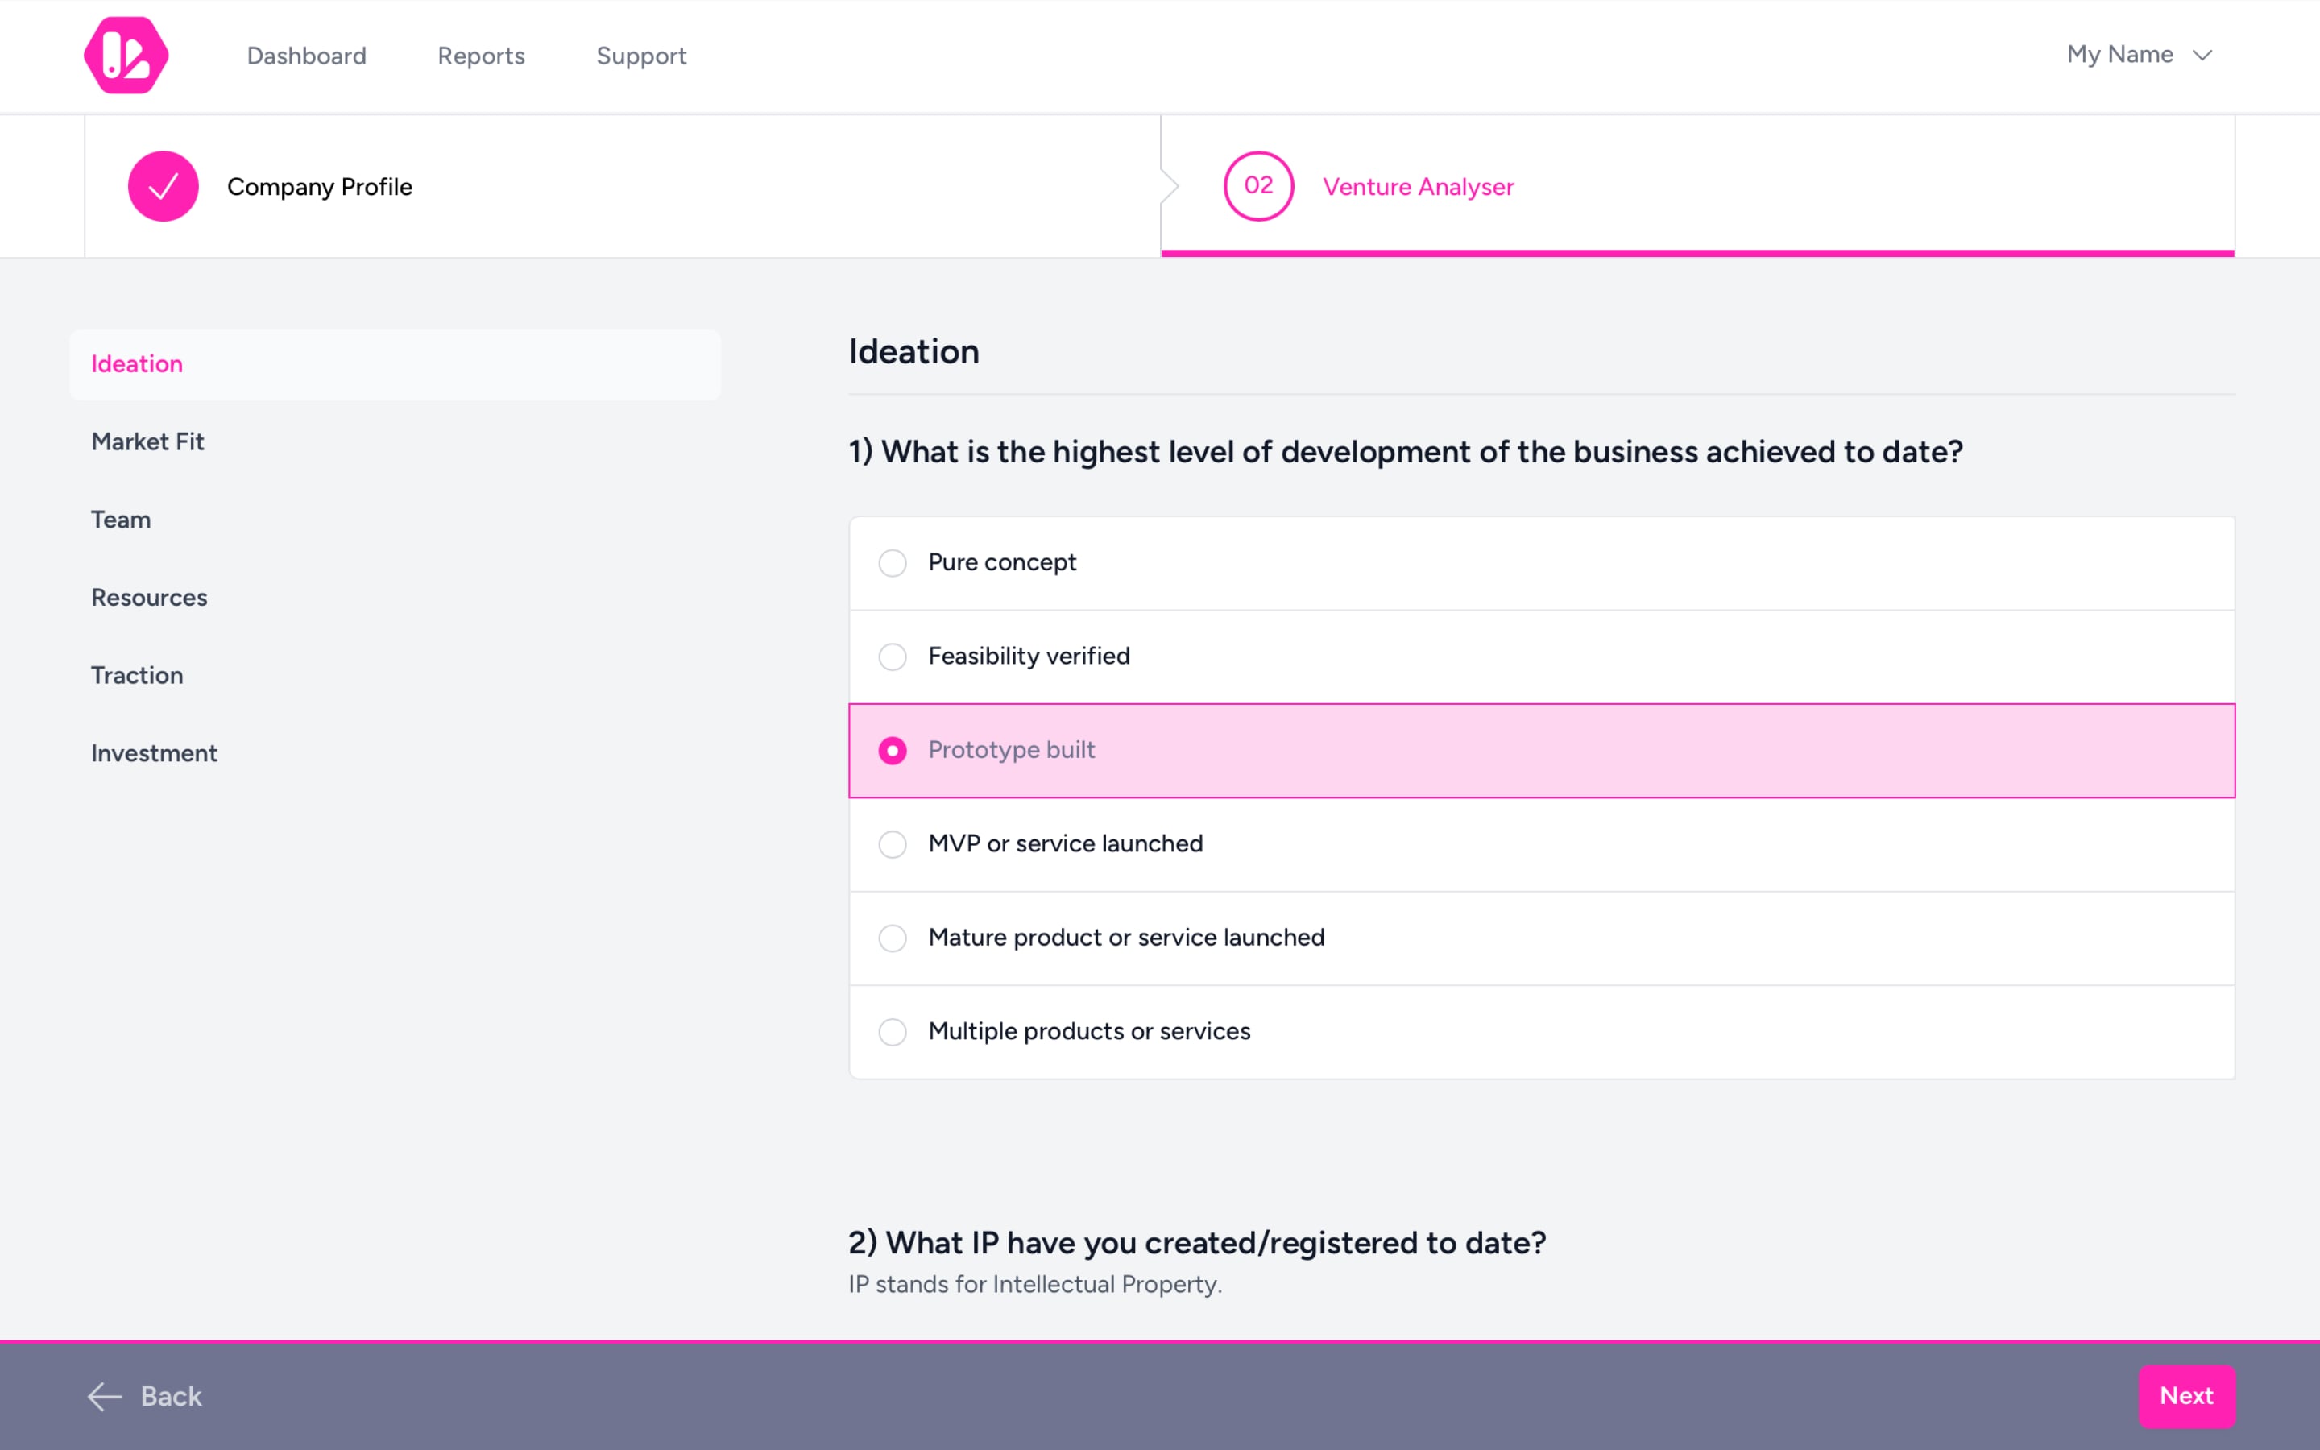Select the Pure concept radio button

coord(893,563)
